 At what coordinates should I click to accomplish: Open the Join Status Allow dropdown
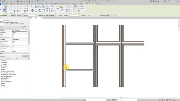click(x=111, y=15)
